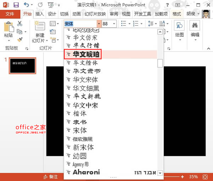Switch to the 幻灯片放映 Slide Show tab
The image size is (213, 181).
95,14
